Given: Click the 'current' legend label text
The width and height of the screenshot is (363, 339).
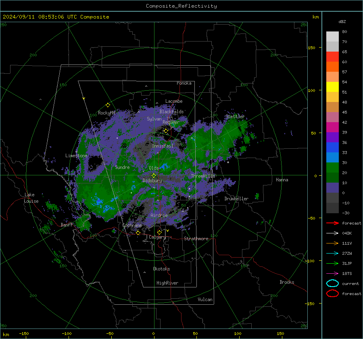Looking at the screenshot, I should click(350, 284).
